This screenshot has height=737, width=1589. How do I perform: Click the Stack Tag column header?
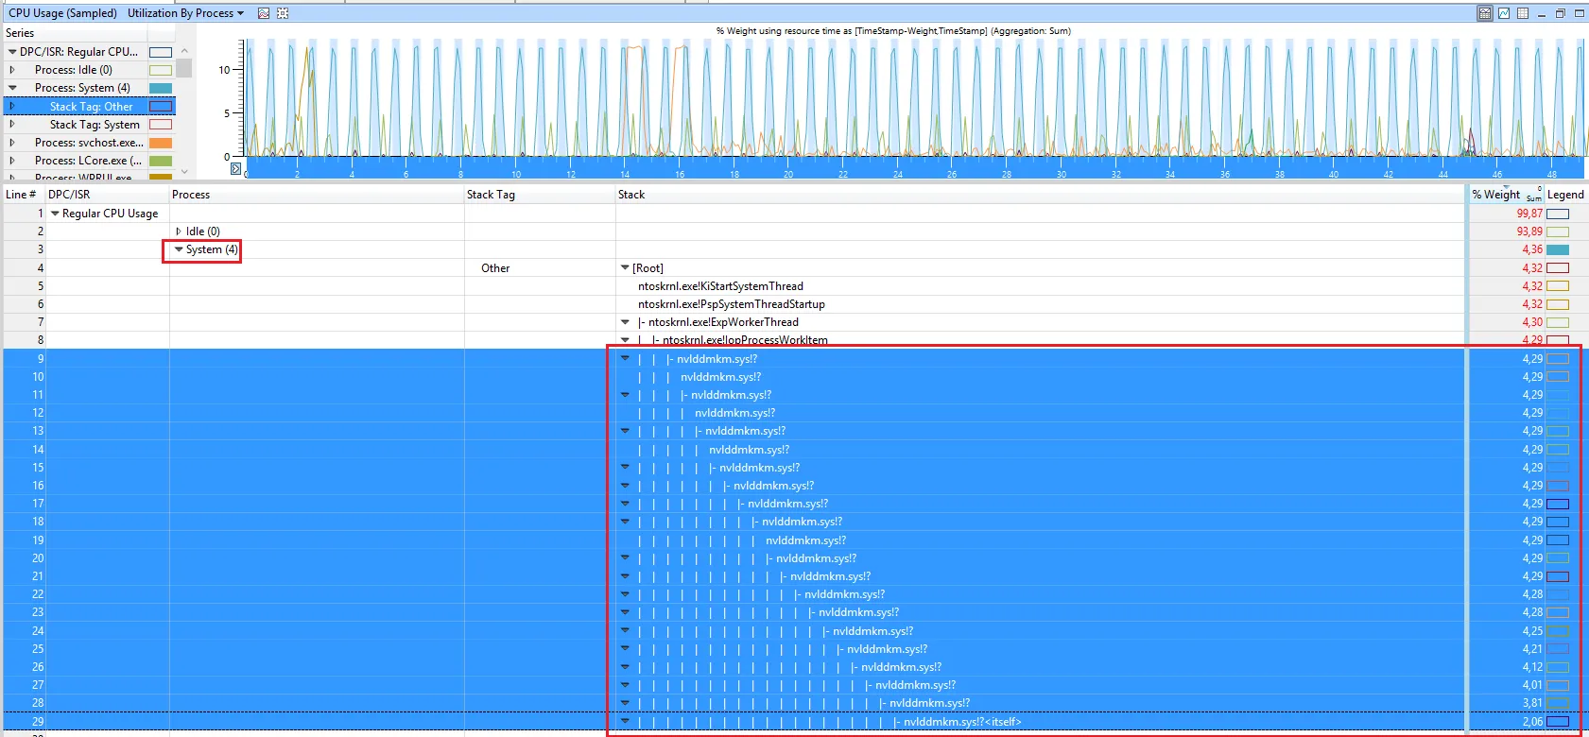(x=540, y=195)
